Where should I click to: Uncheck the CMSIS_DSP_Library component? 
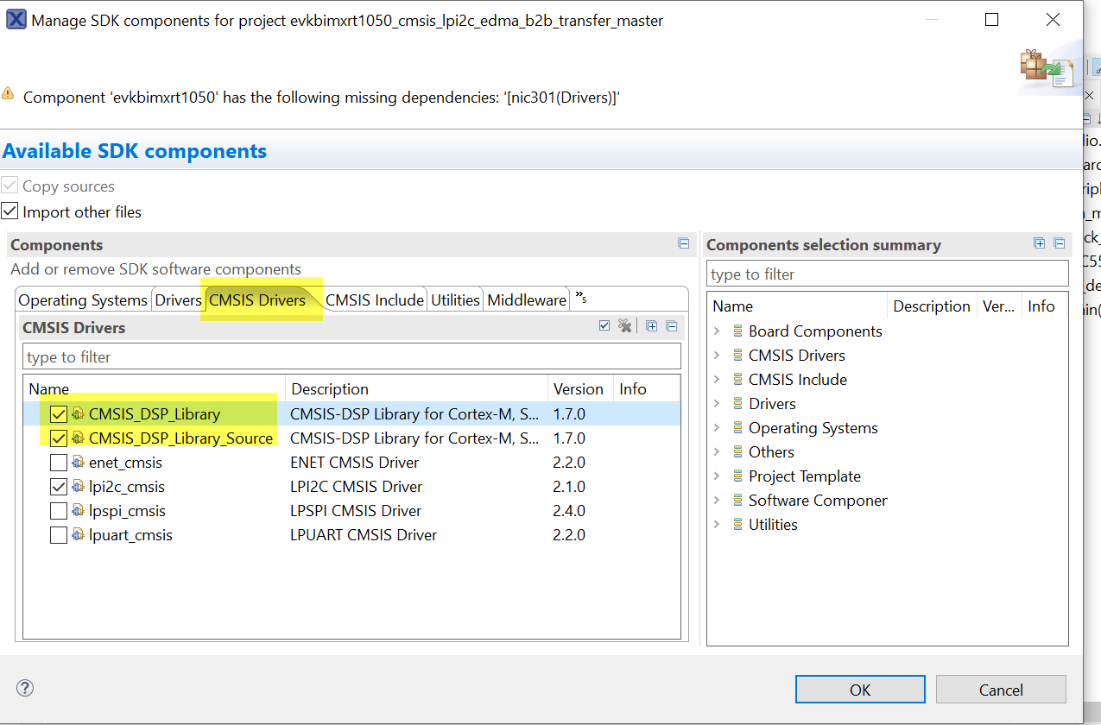tap(59, 414)
